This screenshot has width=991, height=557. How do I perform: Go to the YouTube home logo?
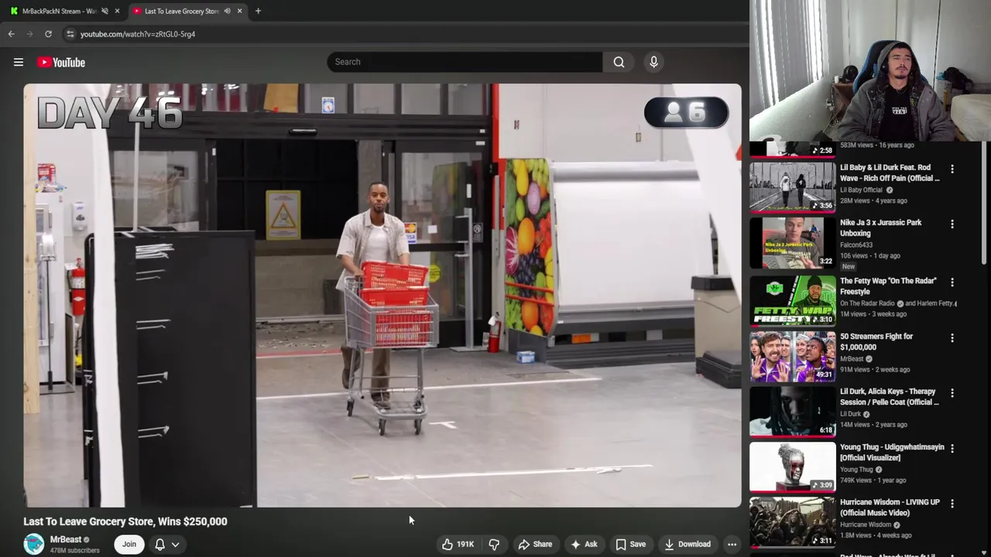[61, 62]
